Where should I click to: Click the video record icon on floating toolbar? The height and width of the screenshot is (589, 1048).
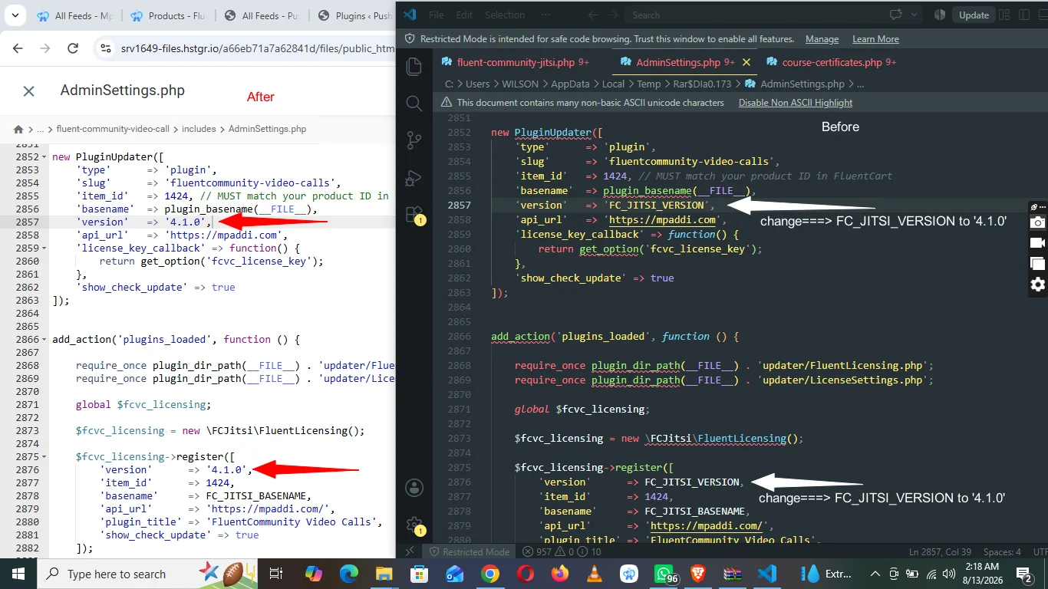click(x=1037, y=243)
